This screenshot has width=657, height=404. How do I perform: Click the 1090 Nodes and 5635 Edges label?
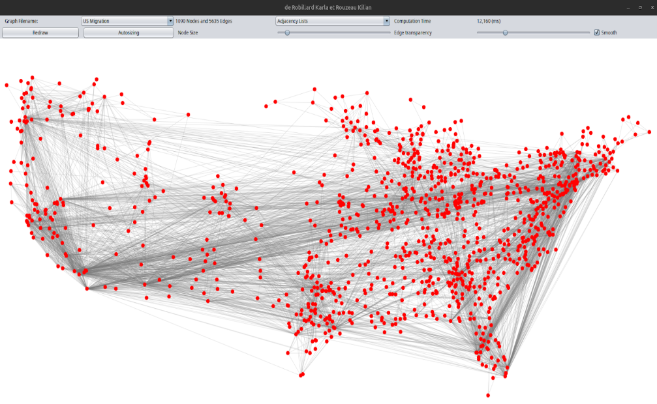pyautogui.click(x=204, y=21)
